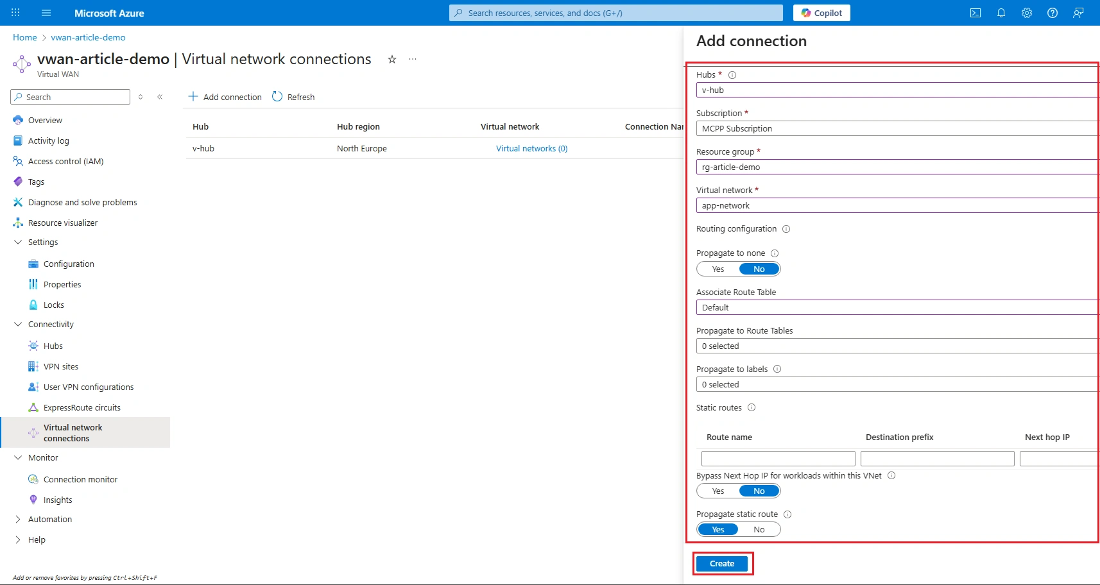This screenshot has width=1100, height=585.
Task: Click the Propagate to none info icon
Action: pyautogui.click(x=775, y=253)
